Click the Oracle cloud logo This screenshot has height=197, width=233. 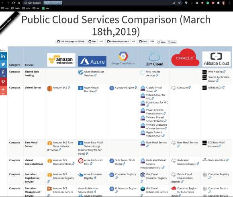(185, 58)
